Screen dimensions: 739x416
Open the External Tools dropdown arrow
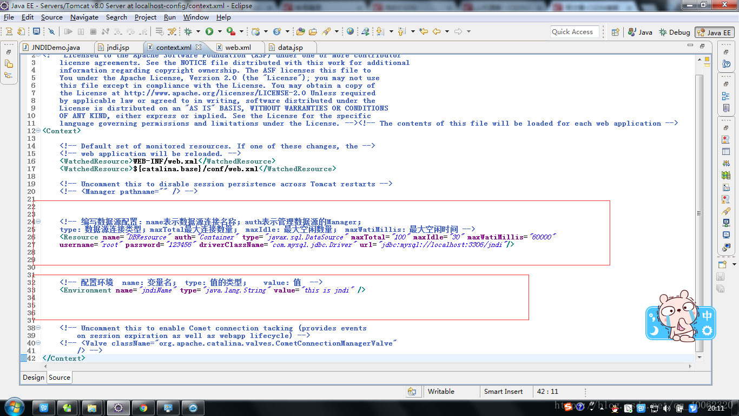pyautogui.click(x=241, y=31)
